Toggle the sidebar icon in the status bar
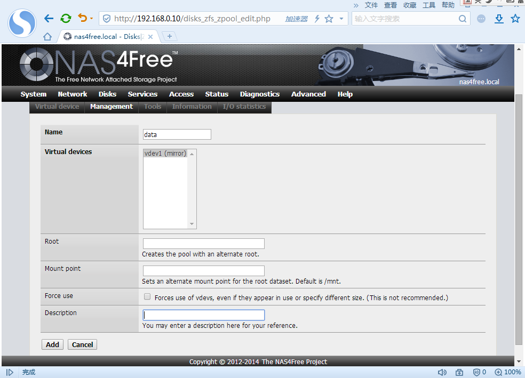The width and height of the screenshot is (525, 378). coord(10,372)
